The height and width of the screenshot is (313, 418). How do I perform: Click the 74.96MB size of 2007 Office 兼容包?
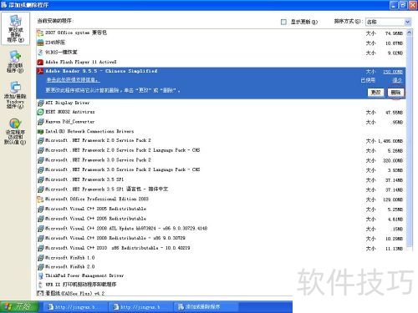click(x=394, y=33)
